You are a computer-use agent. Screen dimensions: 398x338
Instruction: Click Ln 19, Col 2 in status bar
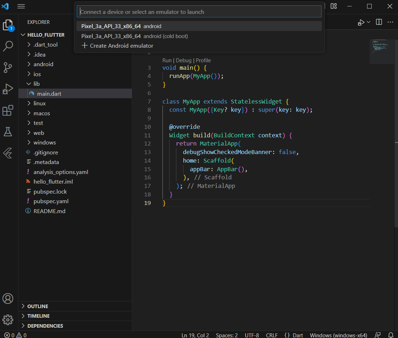pyautogui.click(x=195, y=335)
